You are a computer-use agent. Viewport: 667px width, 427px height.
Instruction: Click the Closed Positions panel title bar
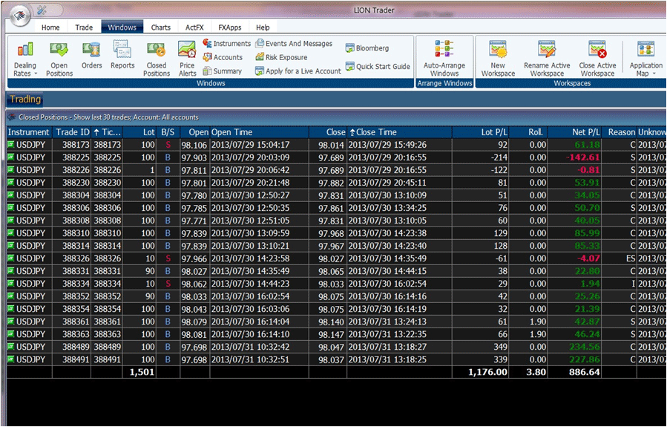pyautogui.click(x=336, y=117)
